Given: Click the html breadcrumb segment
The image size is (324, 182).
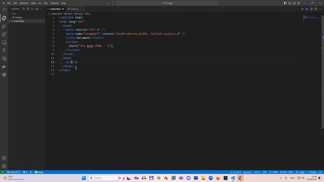Looking at the screenshot, I should pos(68,14).
